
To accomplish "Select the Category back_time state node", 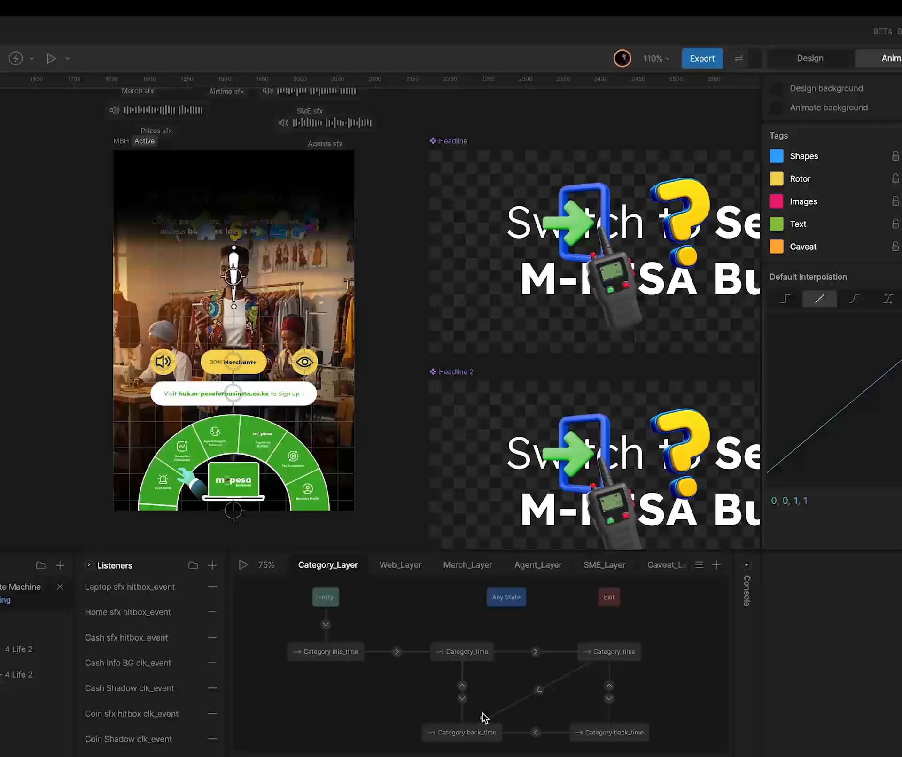I will (461, 732).
